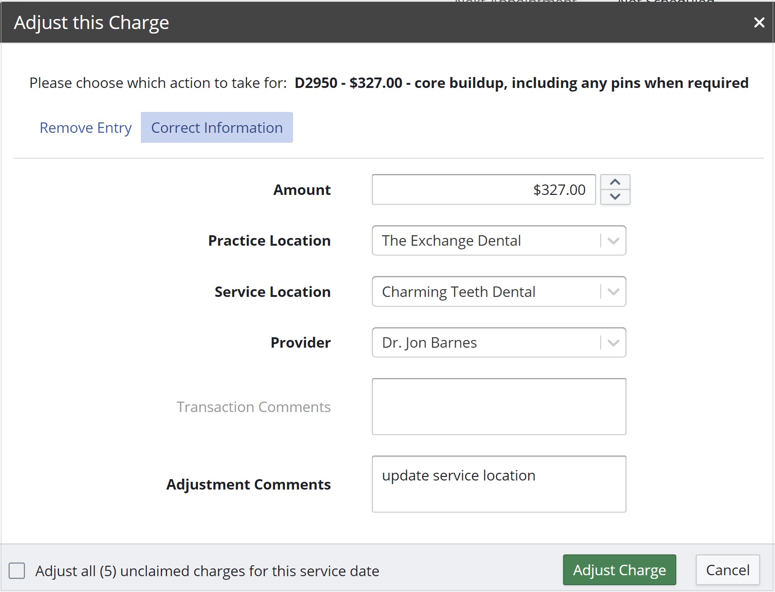Select the Correct Information tab
Screen dimensions: 775x592
click(217, 127)
